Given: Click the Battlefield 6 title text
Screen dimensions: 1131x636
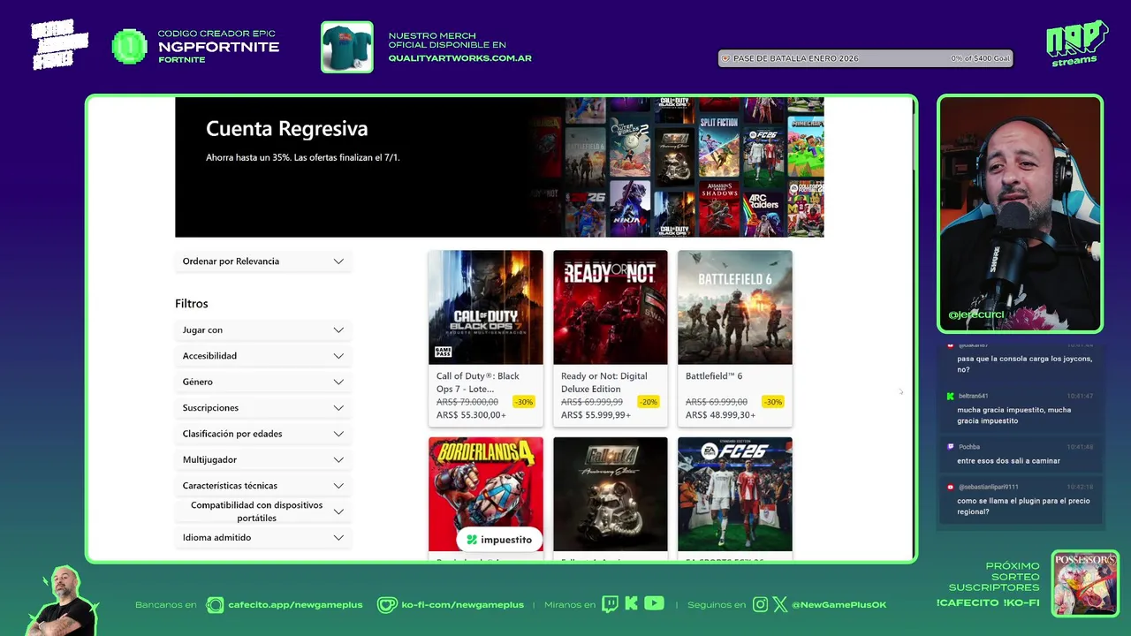Looking at the screenshot, I should 714,376.
